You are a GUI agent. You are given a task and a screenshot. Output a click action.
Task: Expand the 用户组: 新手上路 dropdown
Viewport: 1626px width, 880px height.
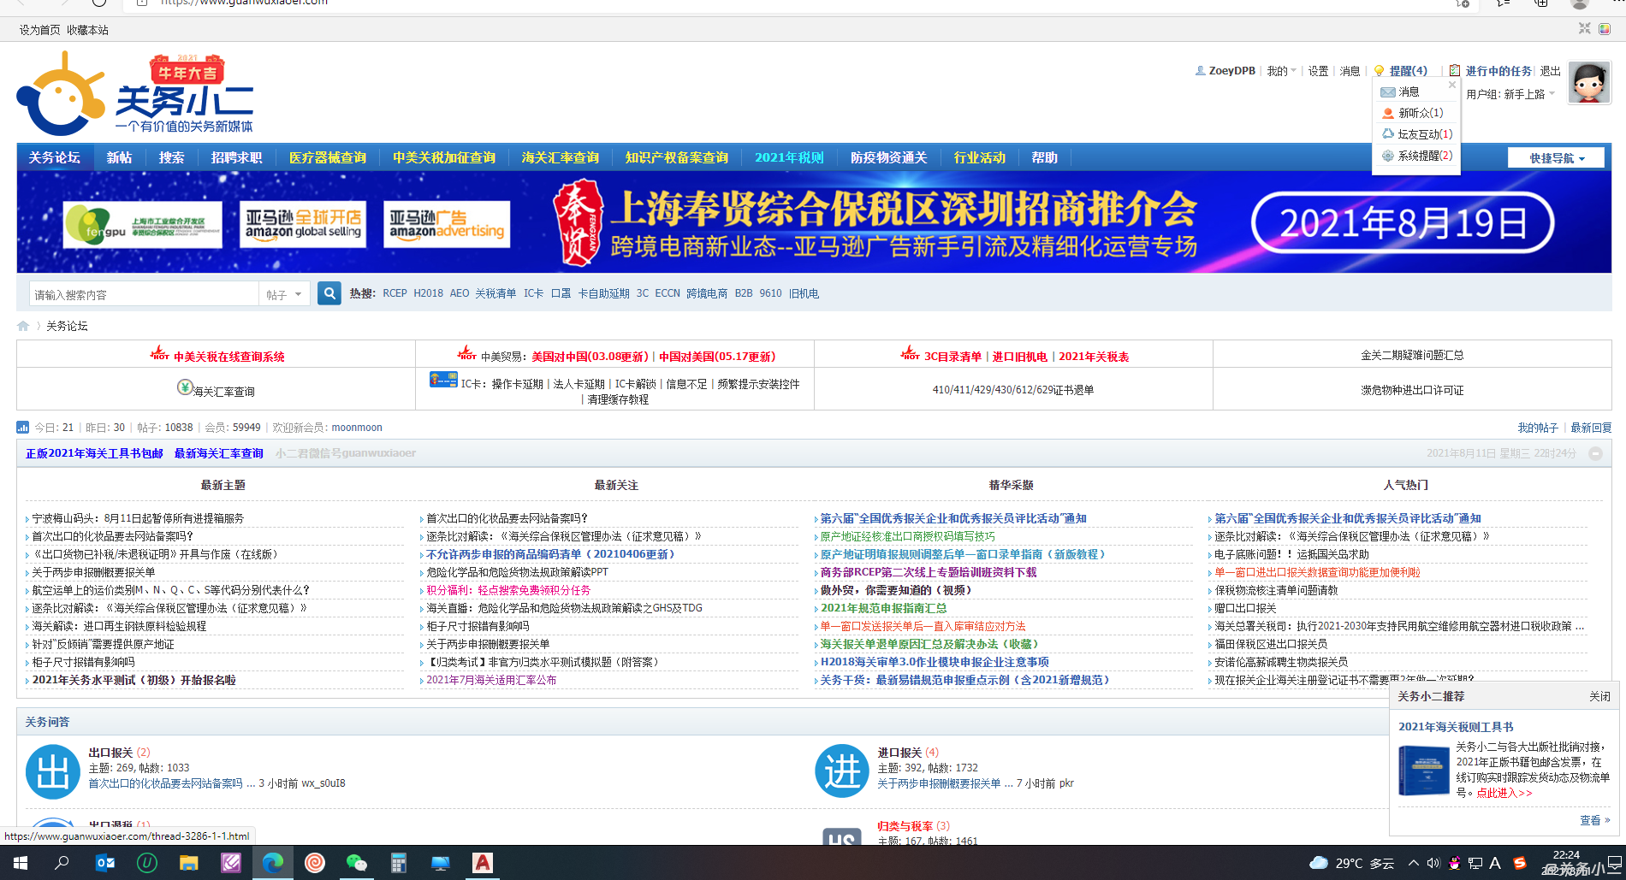pos(1510,94)
